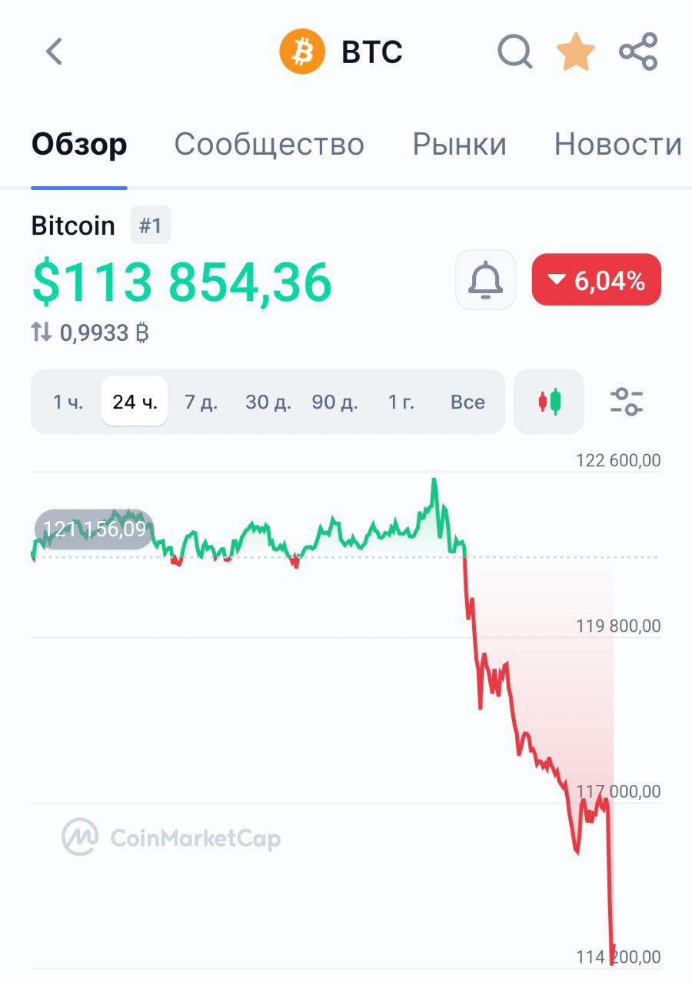Open chart settings sliders icon
Image resolution: width=692 pixels, height=985 pixels.
click(627, 402)
